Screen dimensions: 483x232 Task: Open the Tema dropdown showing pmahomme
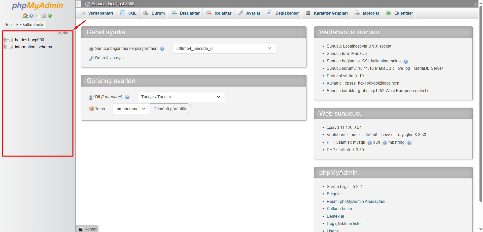coord(131,109)
